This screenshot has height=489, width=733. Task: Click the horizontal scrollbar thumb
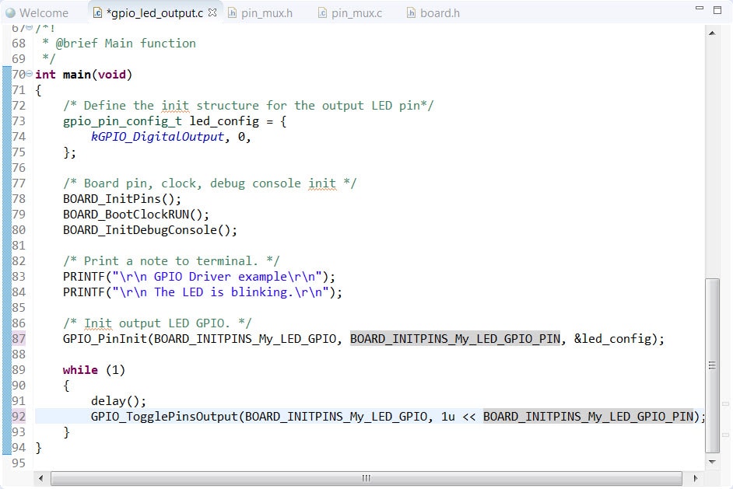pyautogui.click(x=366, y=477)
